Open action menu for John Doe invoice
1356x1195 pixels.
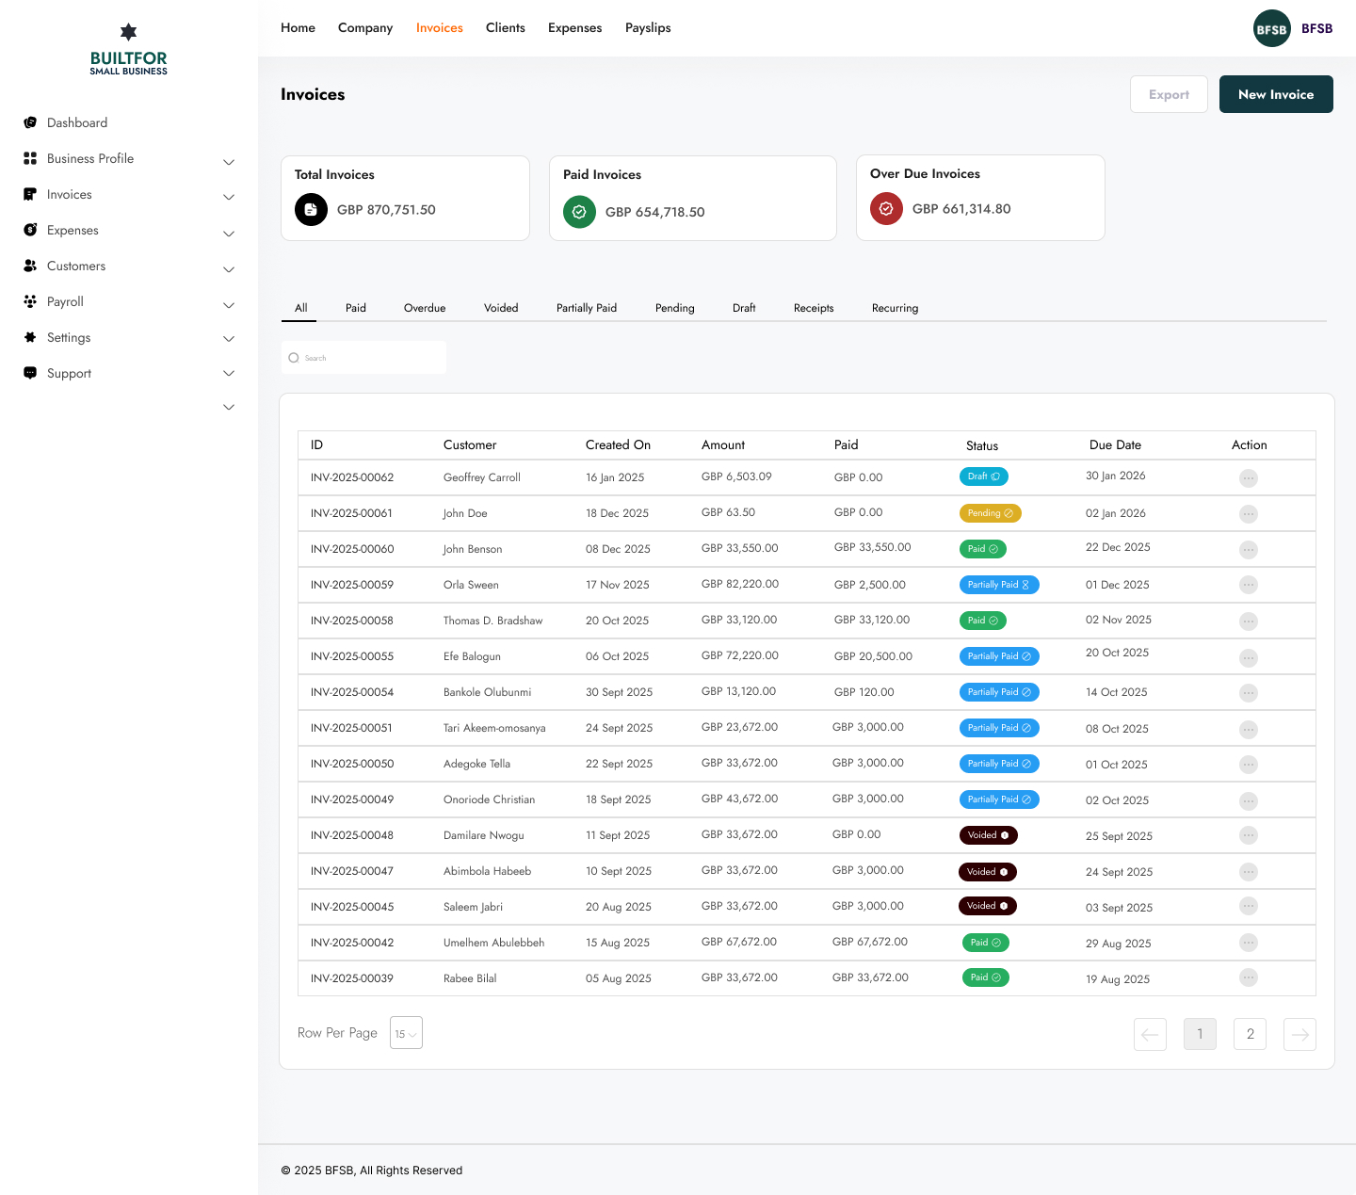tap(1249, 514)
